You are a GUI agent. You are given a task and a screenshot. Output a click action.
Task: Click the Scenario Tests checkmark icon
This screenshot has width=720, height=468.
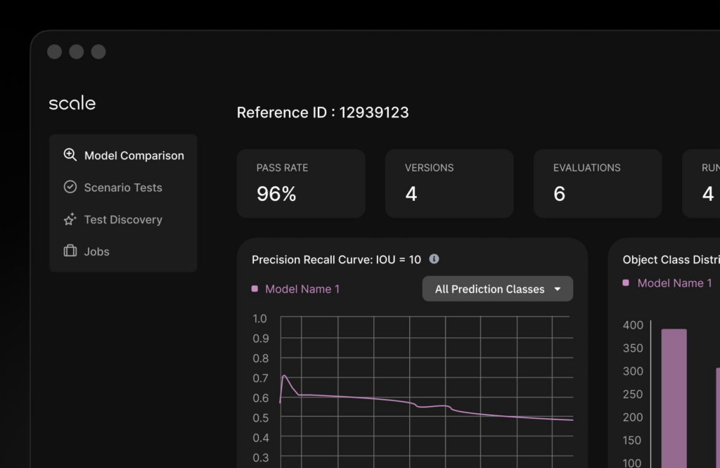[x=70, y=187]
